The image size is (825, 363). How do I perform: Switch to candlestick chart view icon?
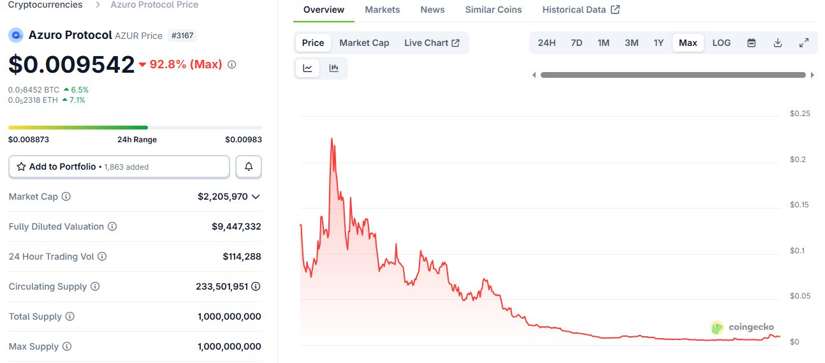pyautogui.click(x=333, y=68)
